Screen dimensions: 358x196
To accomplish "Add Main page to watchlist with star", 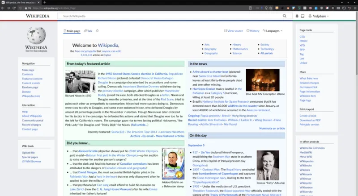I will (97, 30).
